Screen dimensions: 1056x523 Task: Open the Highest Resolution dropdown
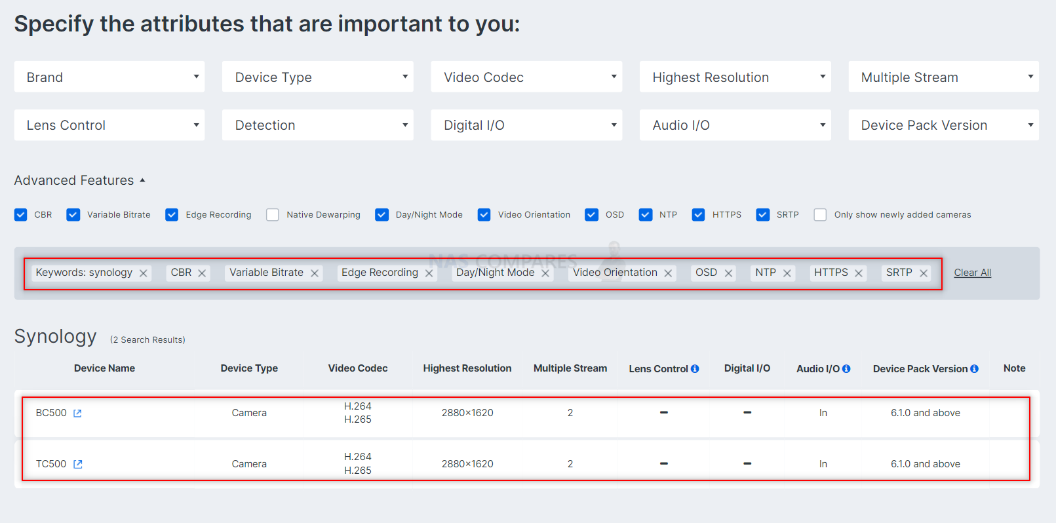(735, 77)
